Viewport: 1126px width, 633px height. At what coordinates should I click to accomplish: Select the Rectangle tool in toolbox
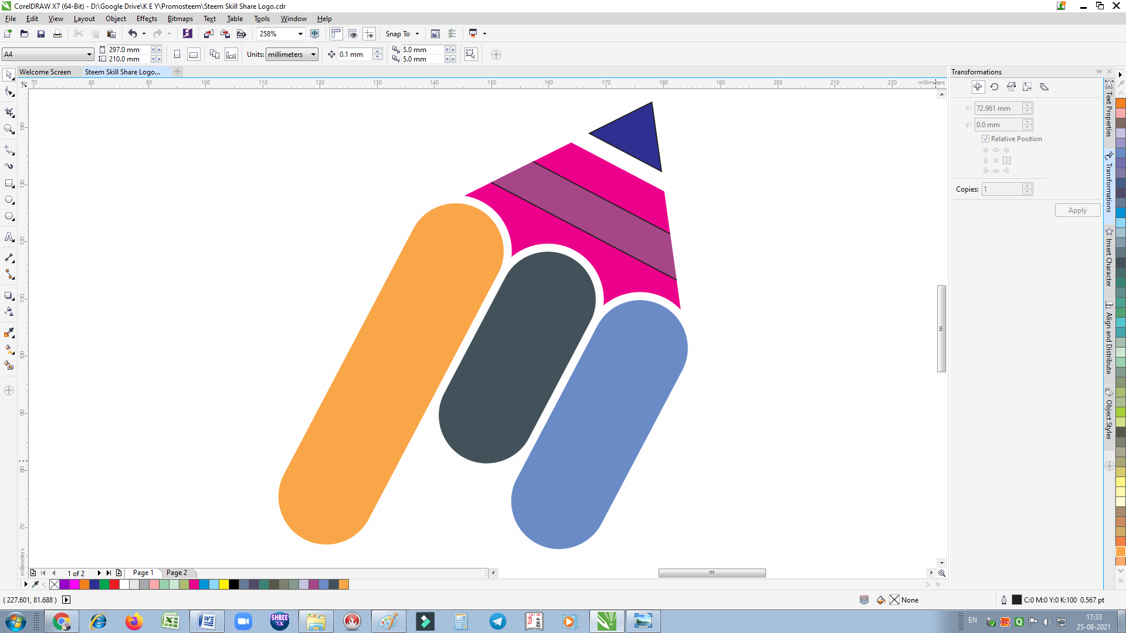click(x=9, y=183)
